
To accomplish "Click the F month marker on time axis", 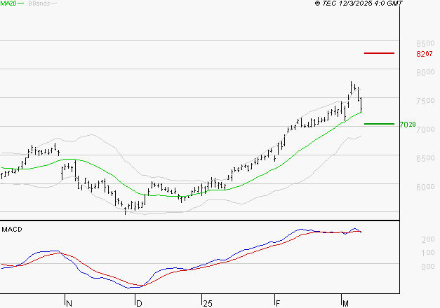I will [x=278, y=303].
